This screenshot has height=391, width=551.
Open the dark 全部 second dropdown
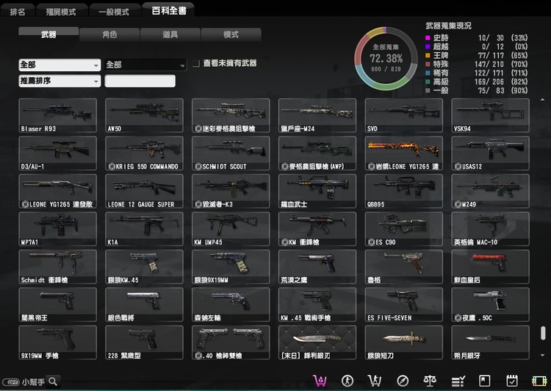click(145, 65)
